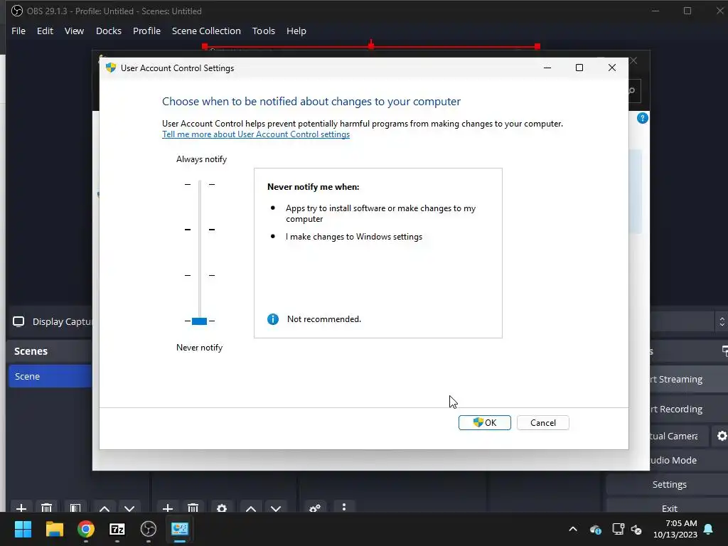This screenshot has height=546, width=728.
Task: Open 7-Zip from the taskbar
Action: tap(117, 529)
